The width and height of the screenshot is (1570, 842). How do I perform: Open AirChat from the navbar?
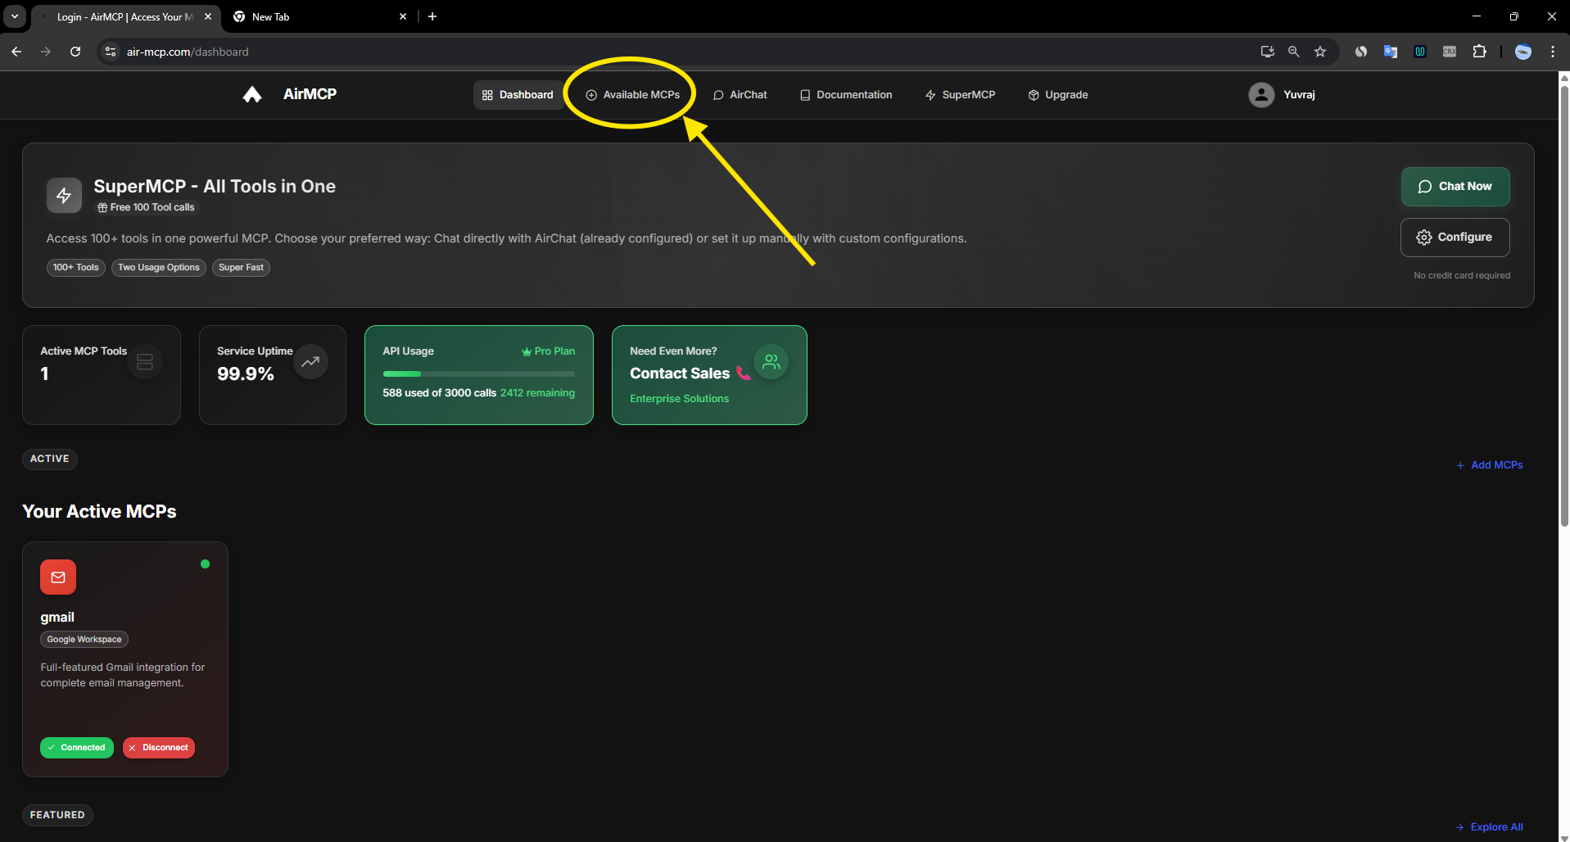(x=740, y=95)
